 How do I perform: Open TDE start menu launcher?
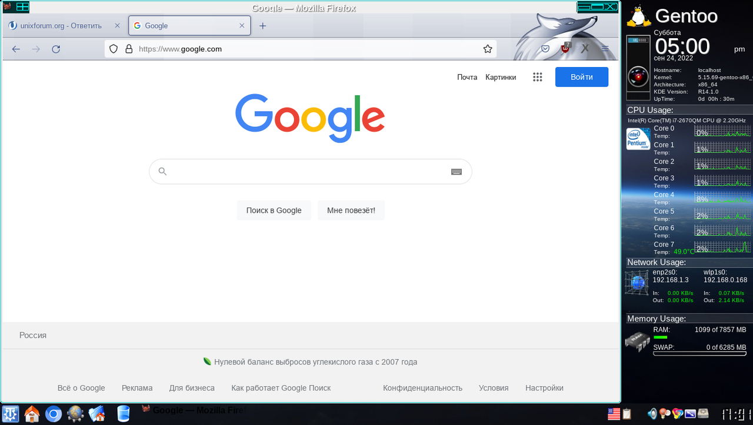[x=11, y=414]
